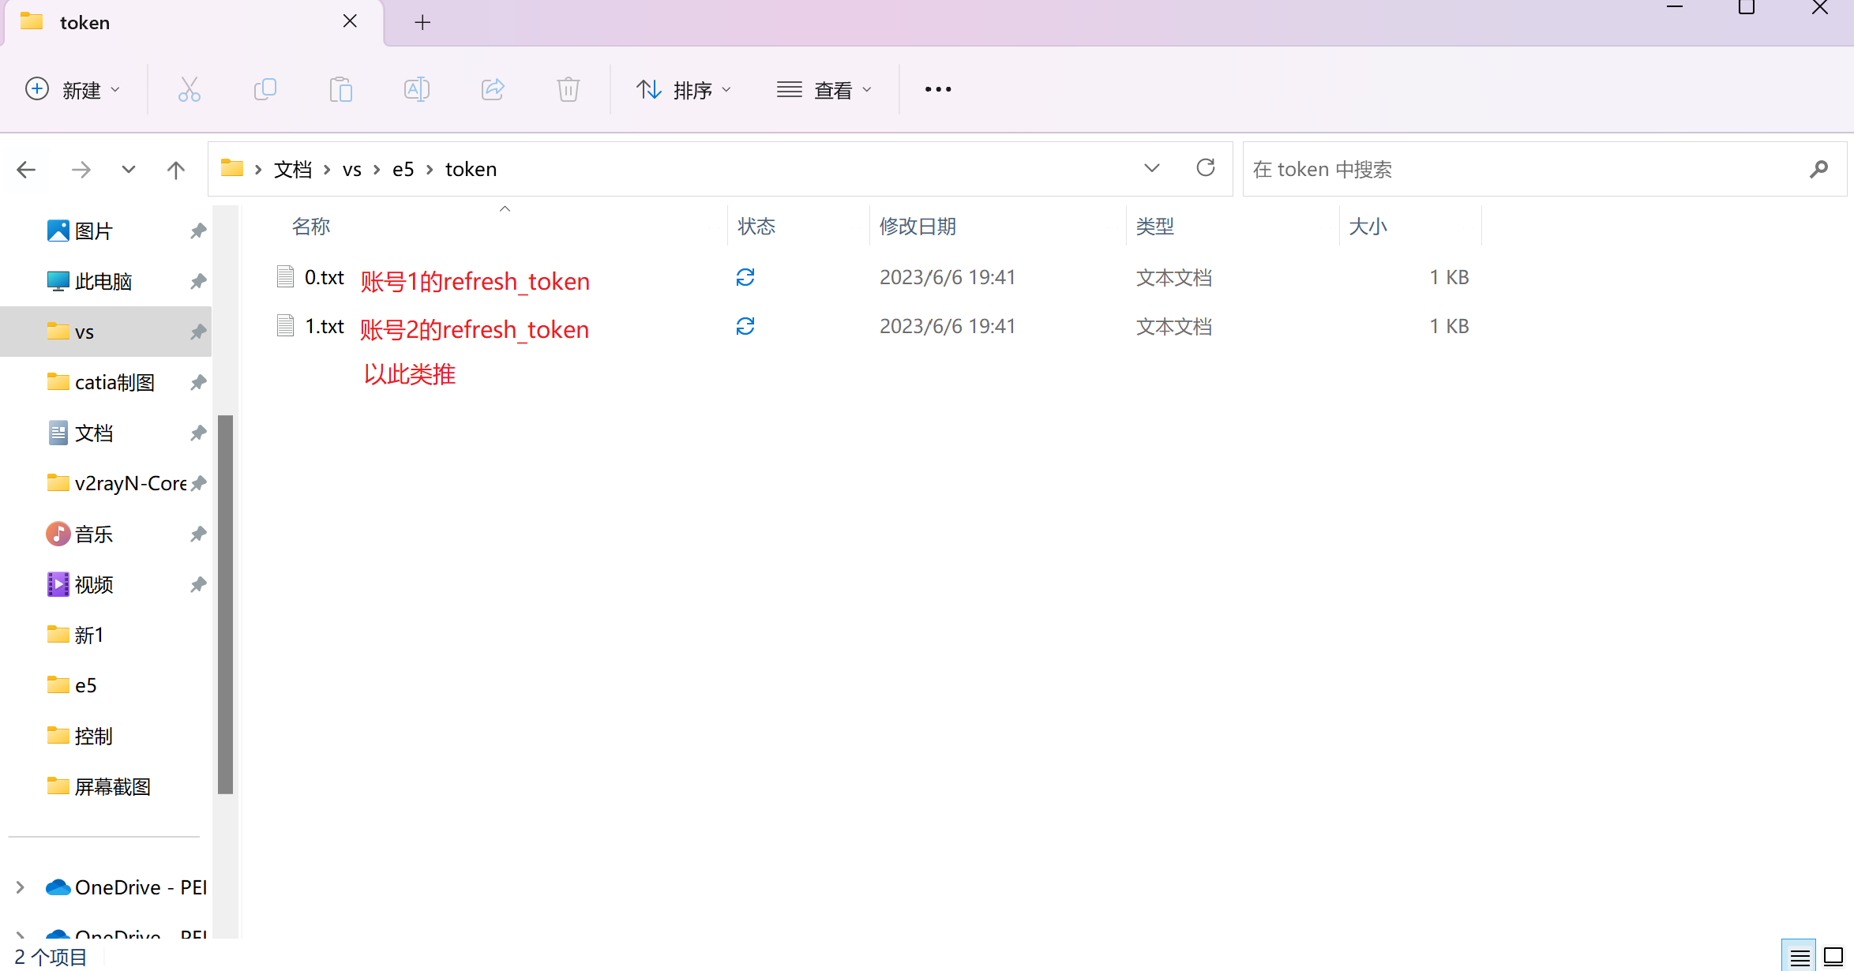This screenshot has height=971, width=1854.
Task: Open 视频 in the sidebar
Action: [94, 584]
